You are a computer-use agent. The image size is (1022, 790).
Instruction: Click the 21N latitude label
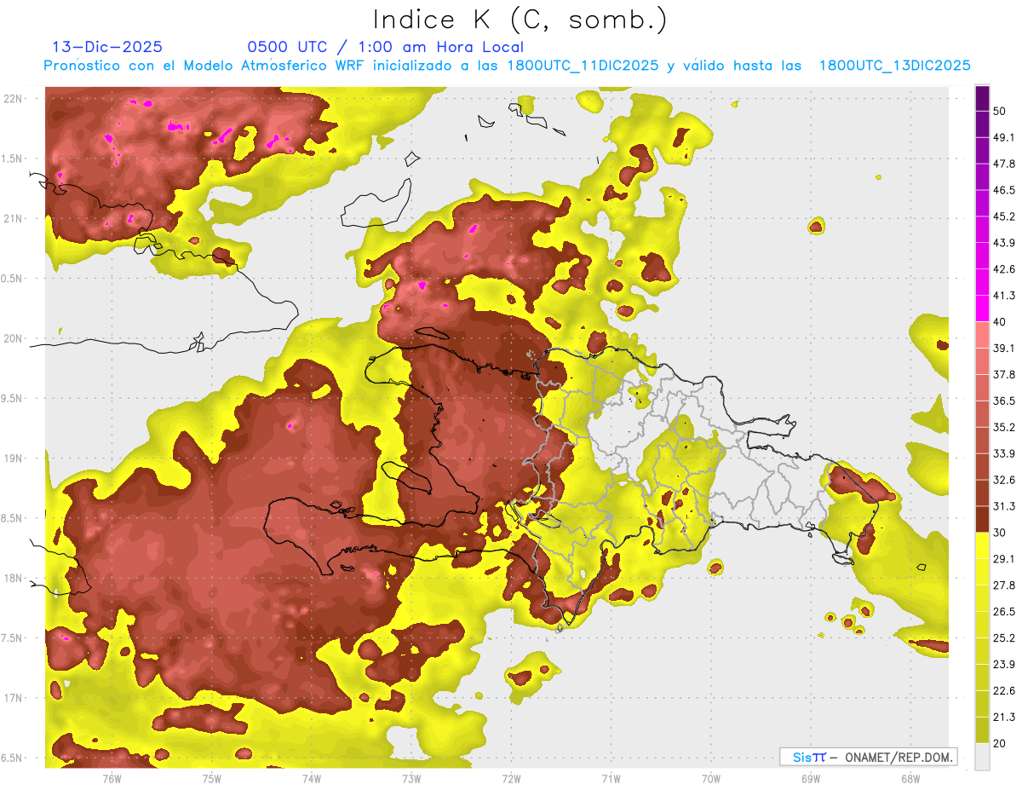click(x=14, y=218)
